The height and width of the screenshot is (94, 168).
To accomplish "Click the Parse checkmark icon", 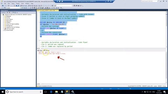I will [31, 8].
